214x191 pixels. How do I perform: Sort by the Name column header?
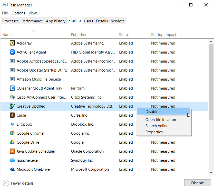(35, 34)
